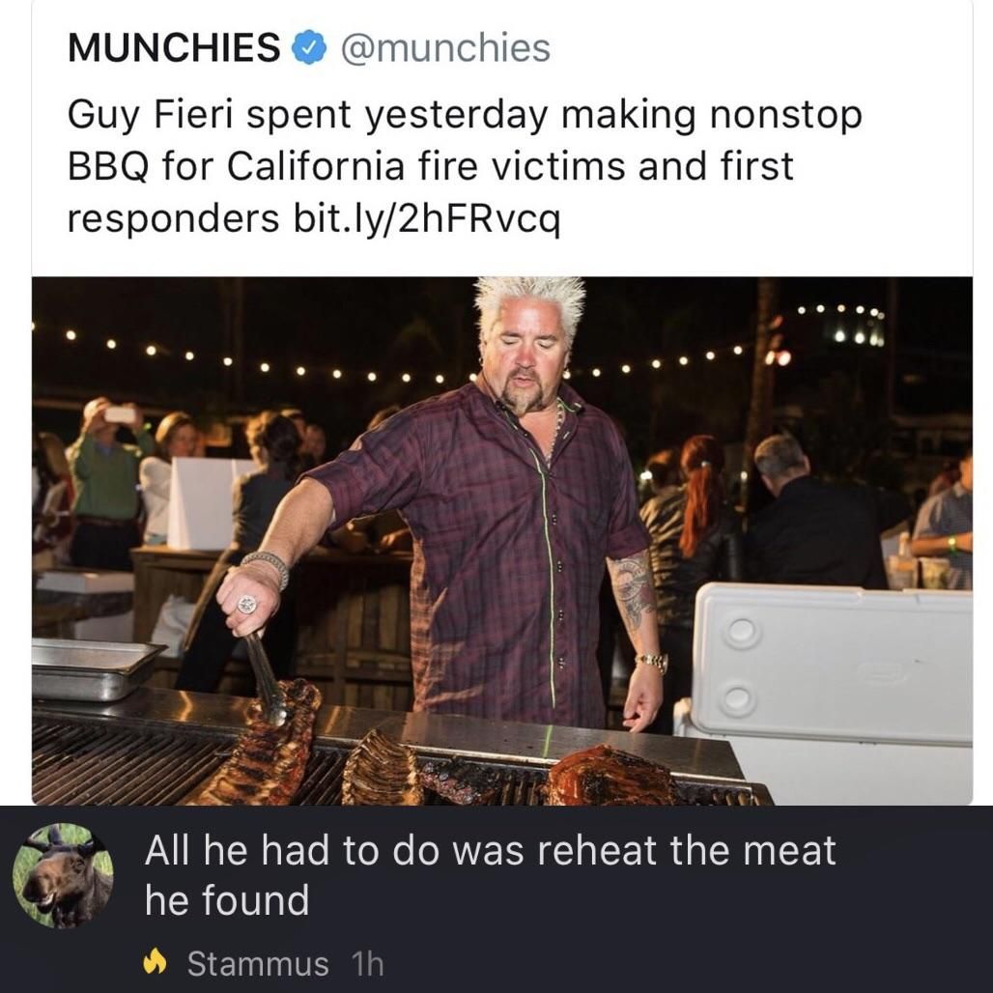The width and height of the screenshot is (993, 993).
Task: Follow the bit.ly/2hFRvcq link
Action: (424, 219)
